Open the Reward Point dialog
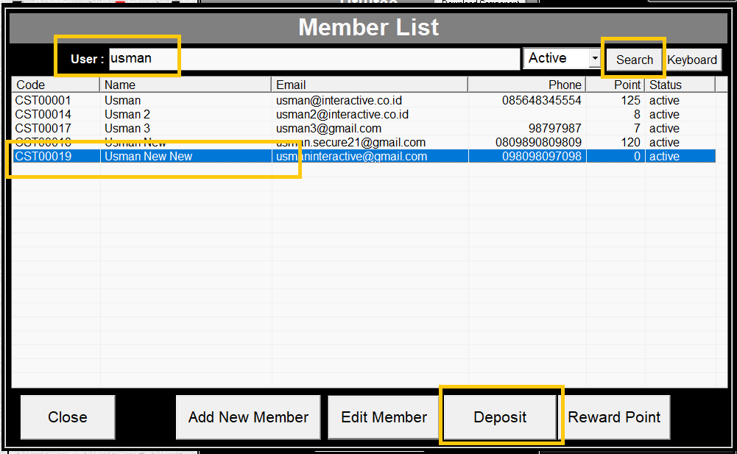Viewport: 737px width, 454px height. [x=614, y=417]
